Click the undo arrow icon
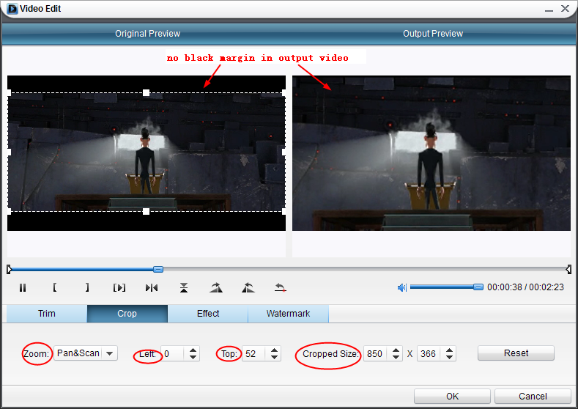The image size is (578, 409). (x=280, y=287)
